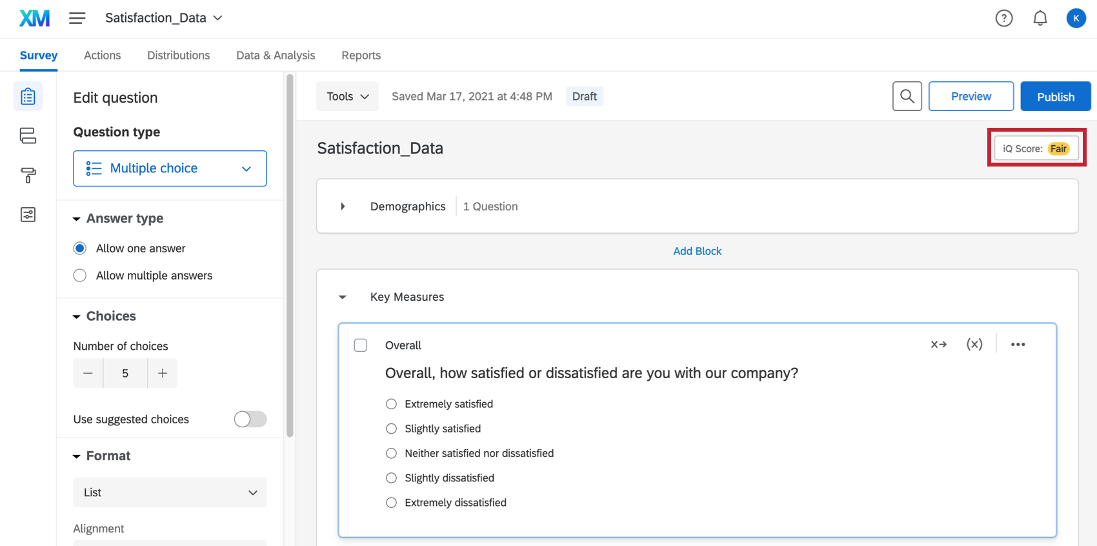Select Allow multiple answers radio button
Viewport: 1097px width, 546px height.
[80, 276]
